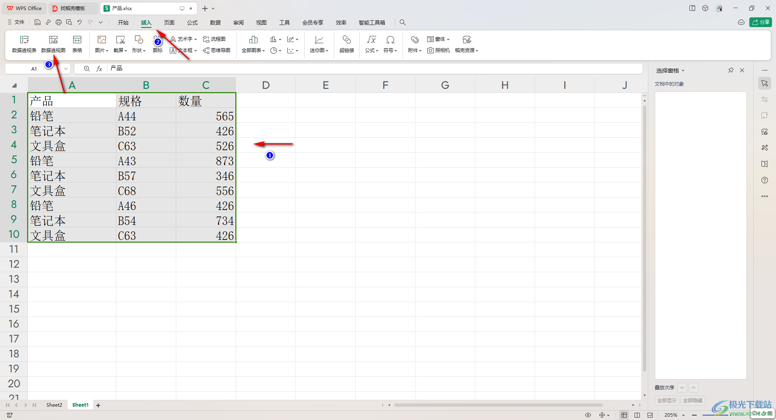Screen dimensions: 776x420
Task: Switch to the 视图 ribbon tab
Action: point(261,23)
